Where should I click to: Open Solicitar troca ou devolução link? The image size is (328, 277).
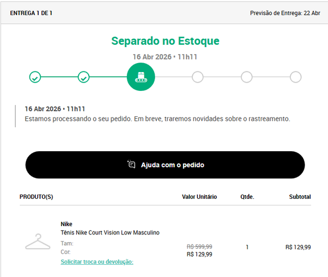pos(97,261)
